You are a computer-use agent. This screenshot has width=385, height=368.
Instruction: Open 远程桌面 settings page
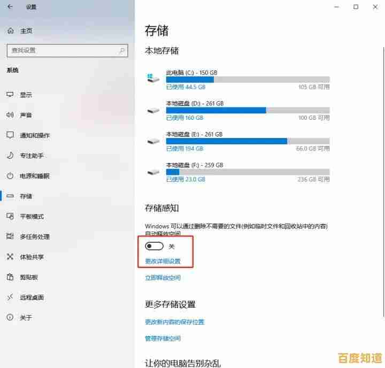(x=32, y=297)
